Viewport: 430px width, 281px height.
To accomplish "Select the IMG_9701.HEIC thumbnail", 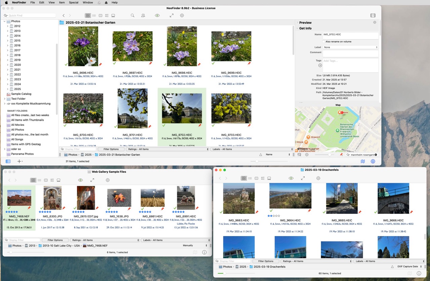I will [132, 108].
